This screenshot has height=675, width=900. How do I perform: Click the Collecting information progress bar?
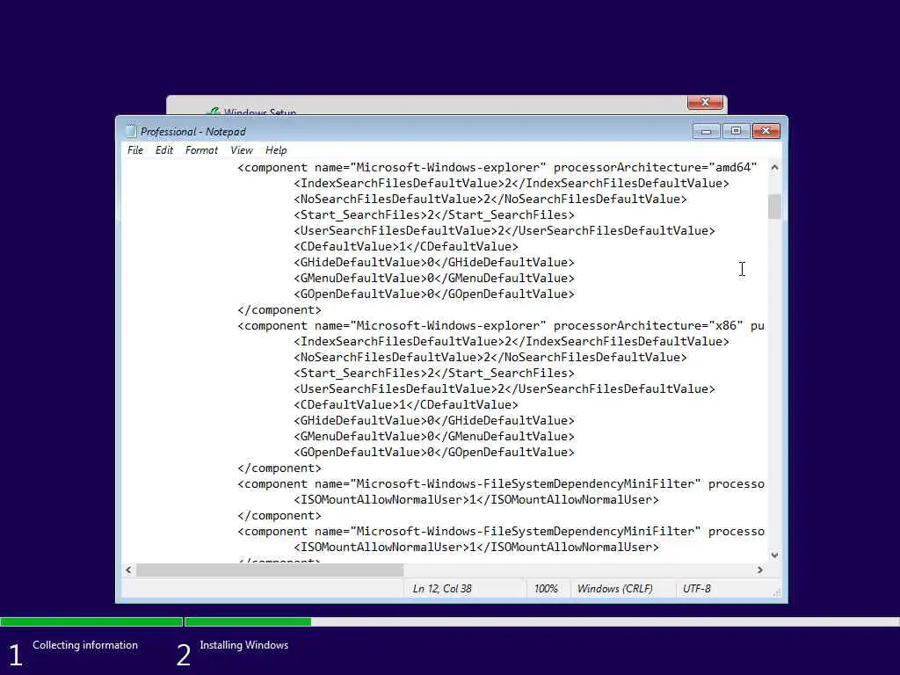(x=91, y=621)
